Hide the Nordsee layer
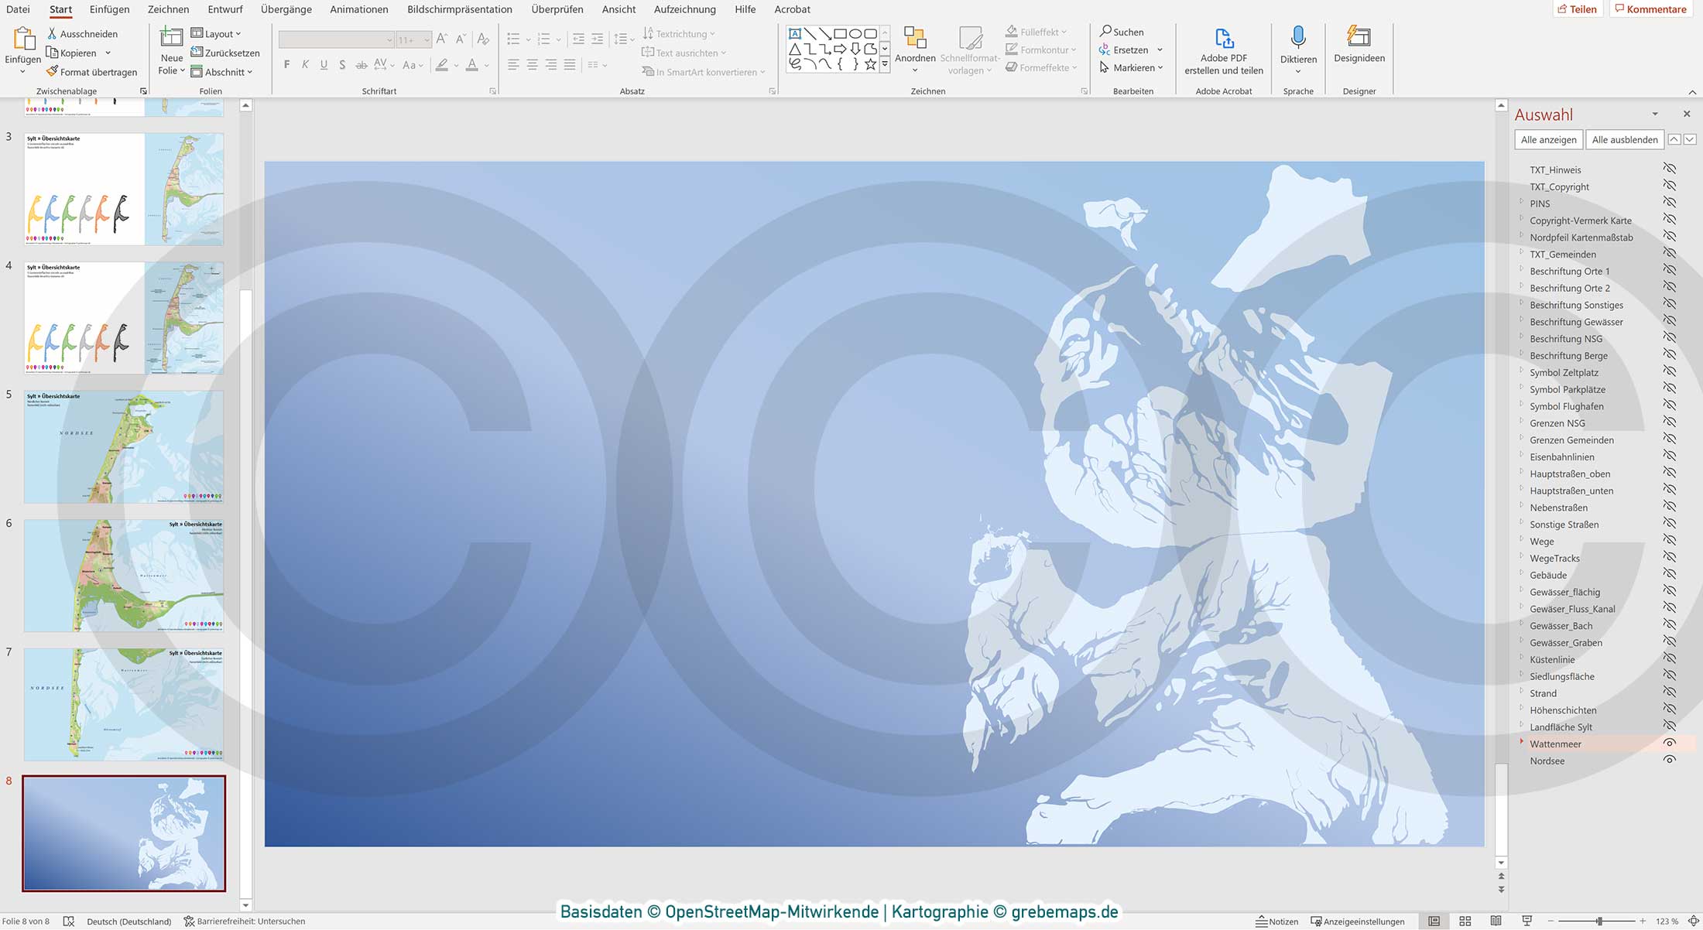Screen dimensions: 1703x930 pos(1669,760)
